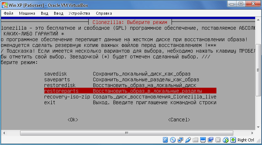Open the Справка menu
This screenshot has width=262, height=145.
104,13
